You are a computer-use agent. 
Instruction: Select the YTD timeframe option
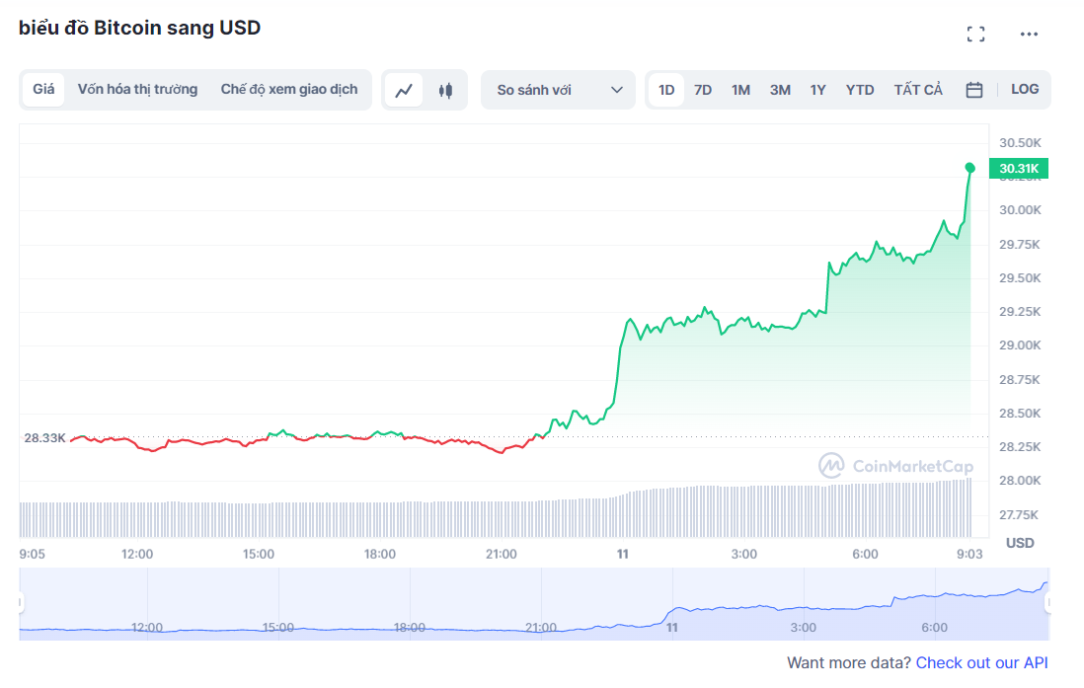[x=859, y=89]
